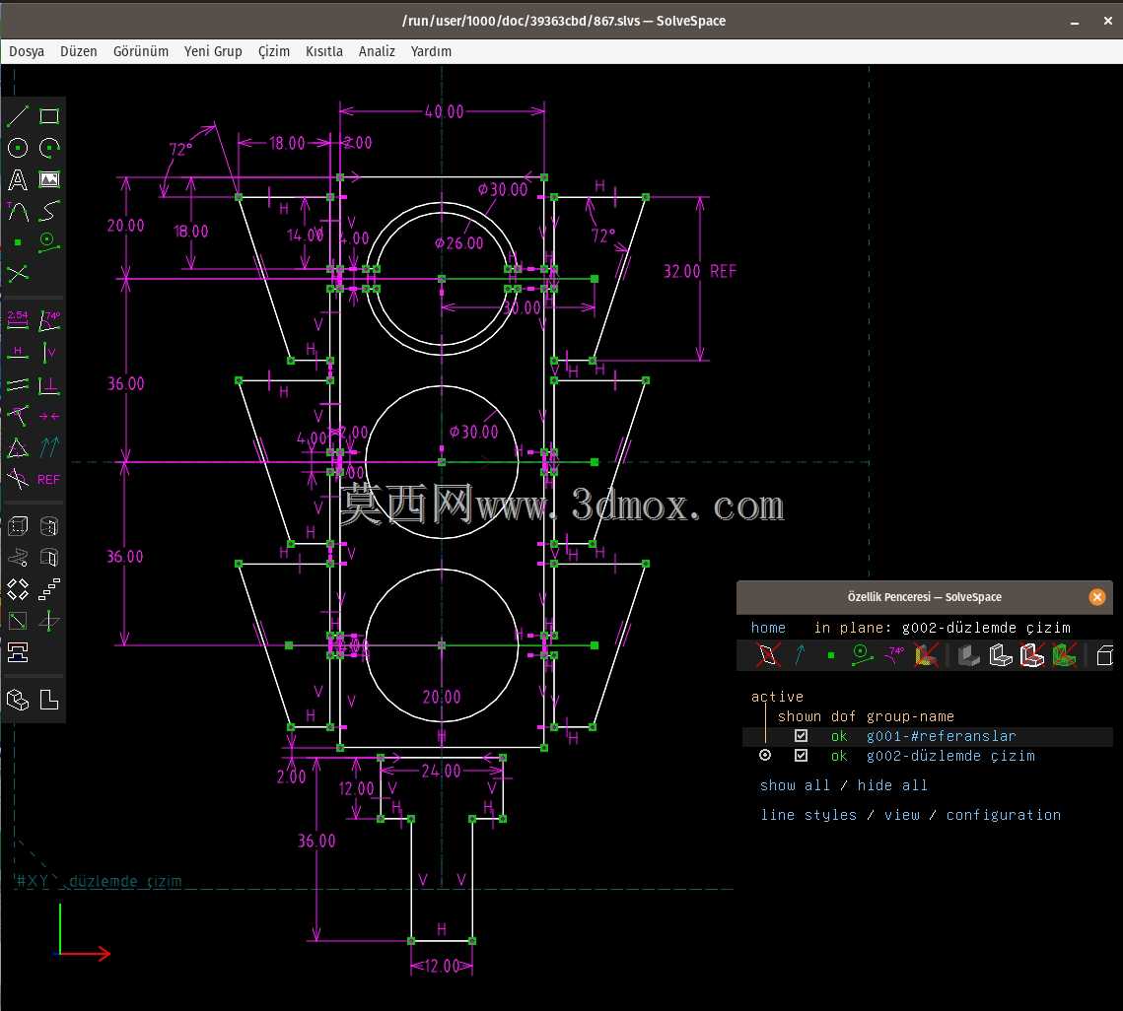Apply the angle constraint (74° icon)
The image size is (1123, 1011).
point(49,320)
